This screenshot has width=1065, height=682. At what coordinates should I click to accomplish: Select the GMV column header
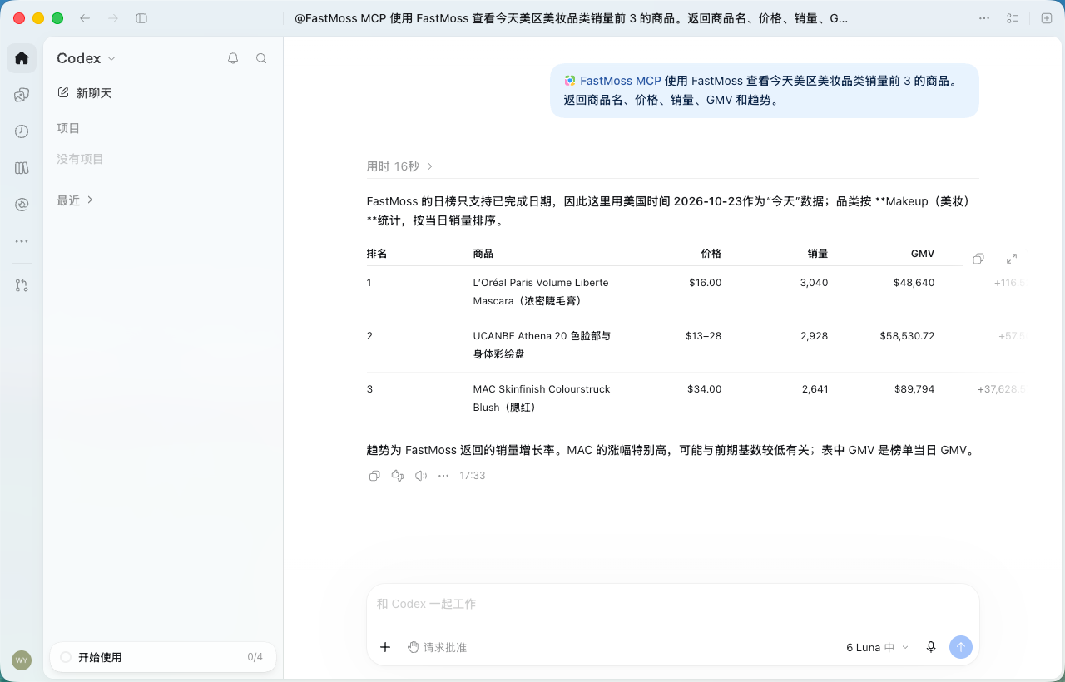[x=923, y=254]
